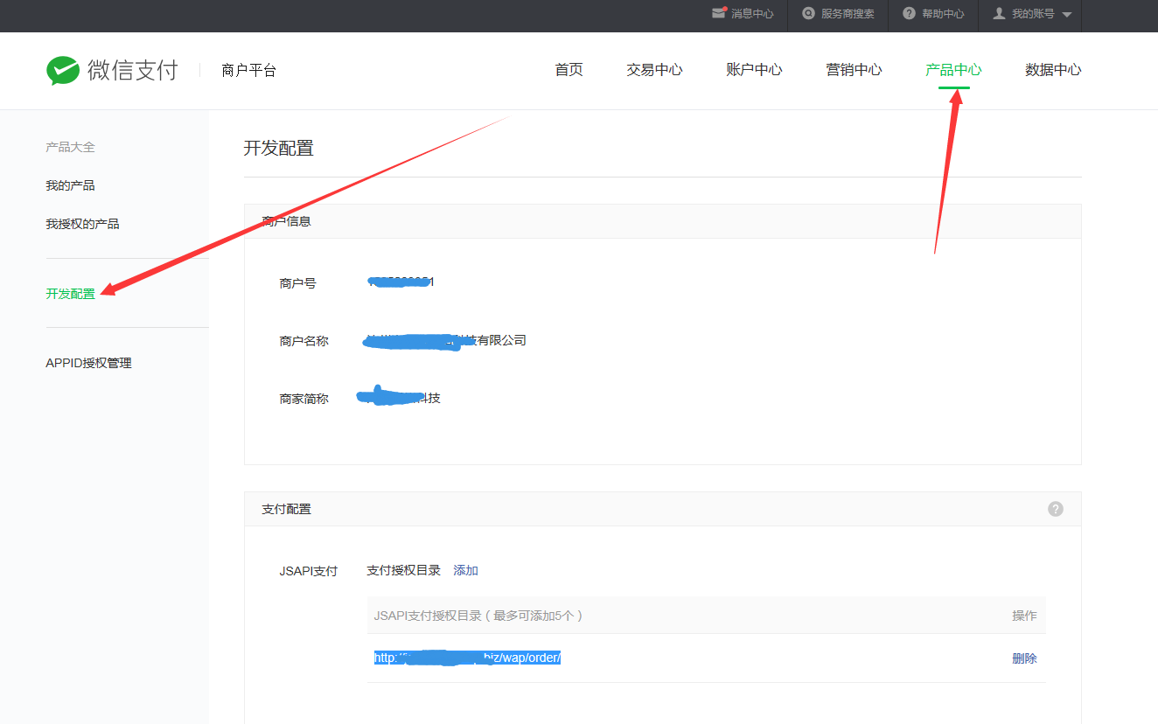
Task: Open APPID授权管理 in the sidebar
Action: coord(88,363)
